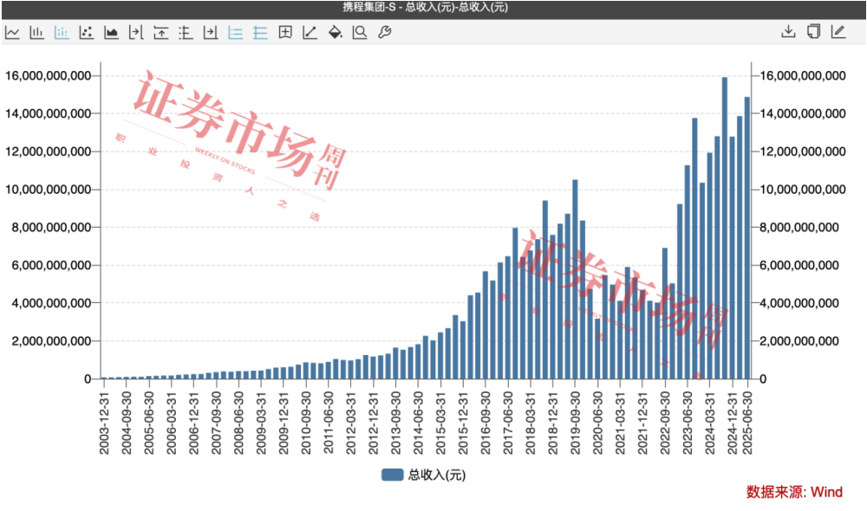
Task: Switch to line chart type
Action: tap(12, 33)
